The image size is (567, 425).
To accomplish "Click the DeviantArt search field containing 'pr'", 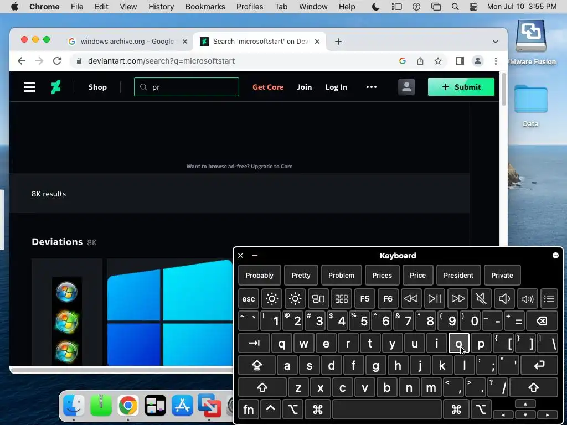I will point(187,87).
